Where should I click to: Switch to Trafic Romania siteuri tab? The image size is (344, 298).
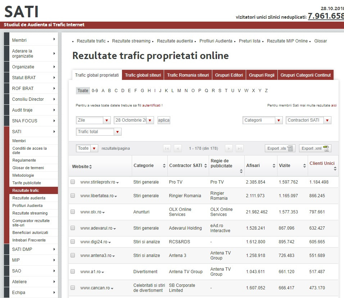188,75
